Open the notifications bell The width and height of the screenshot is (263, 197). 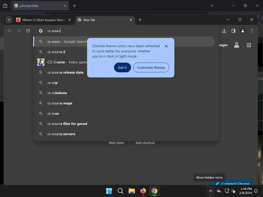point(256,191)
